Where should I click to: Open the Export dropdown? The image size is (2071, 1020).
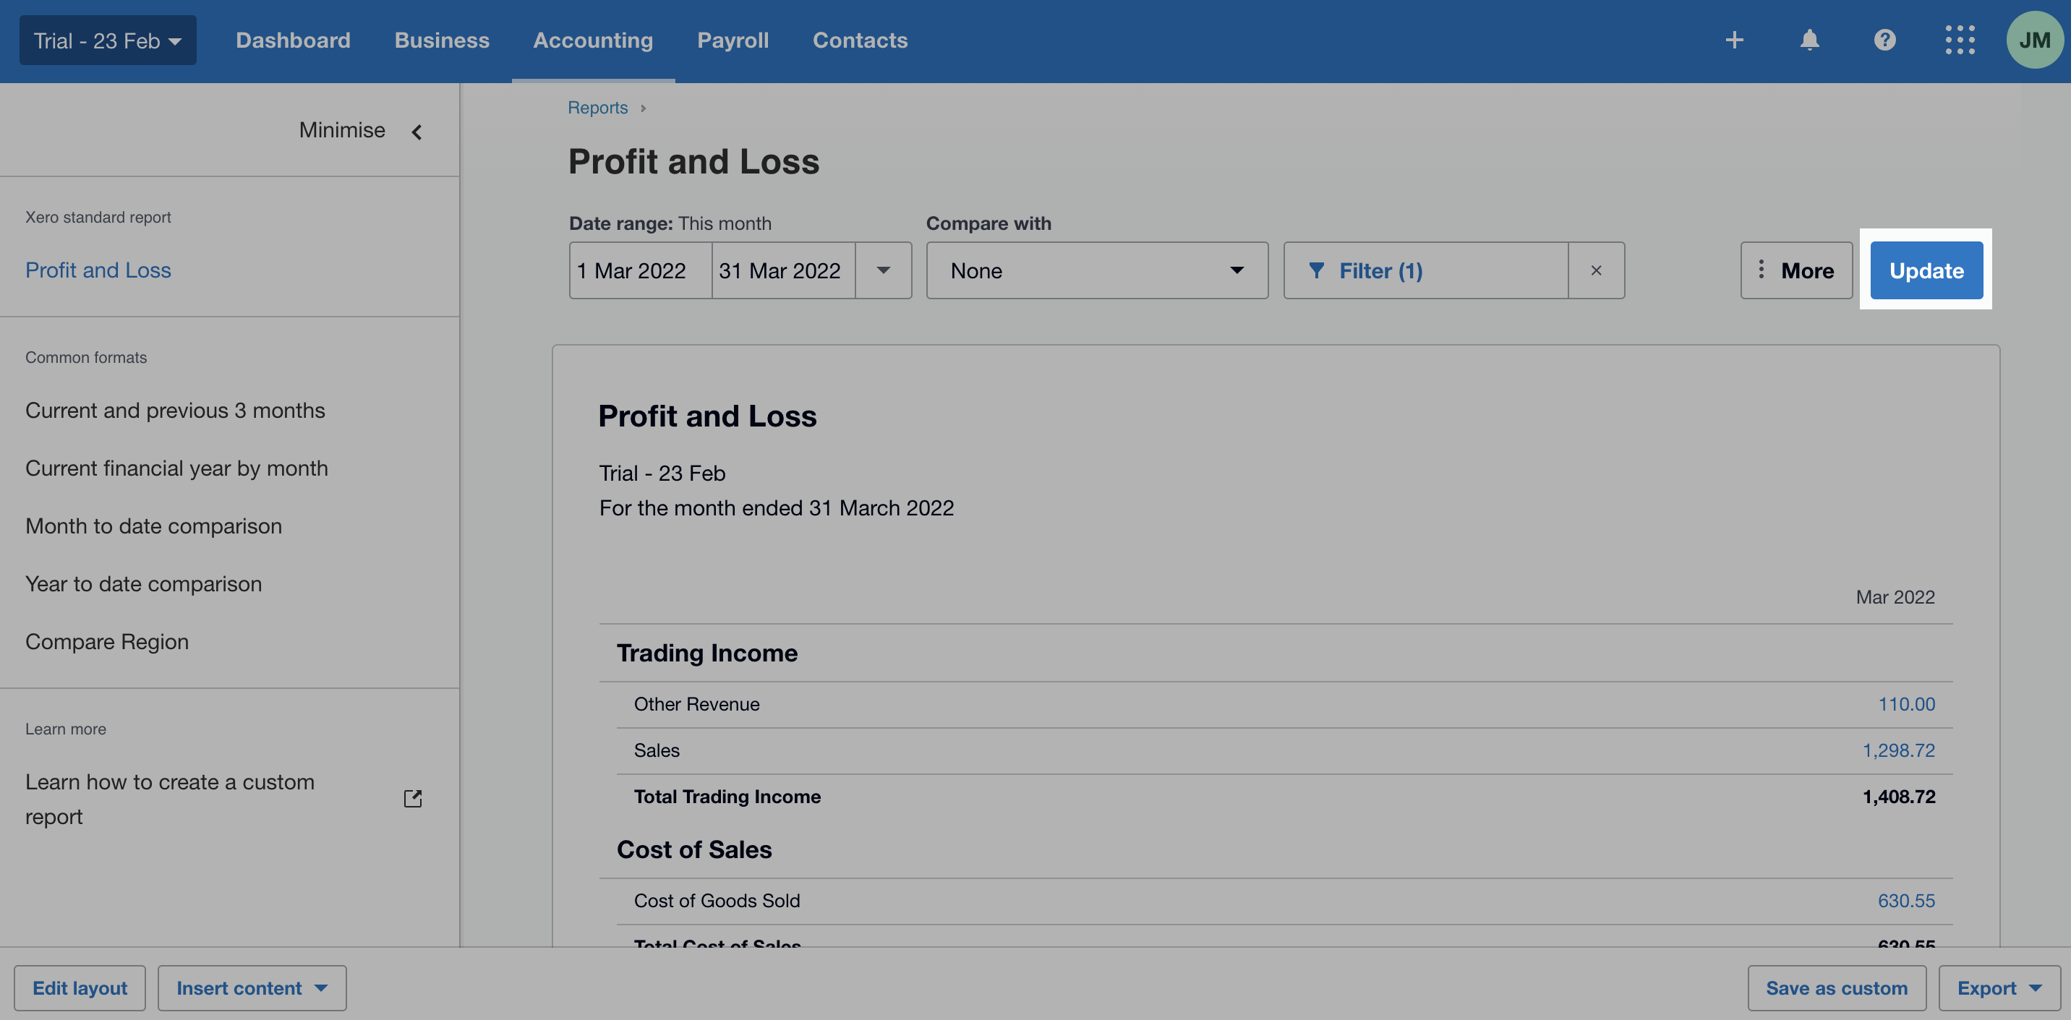coord(1999,988)
